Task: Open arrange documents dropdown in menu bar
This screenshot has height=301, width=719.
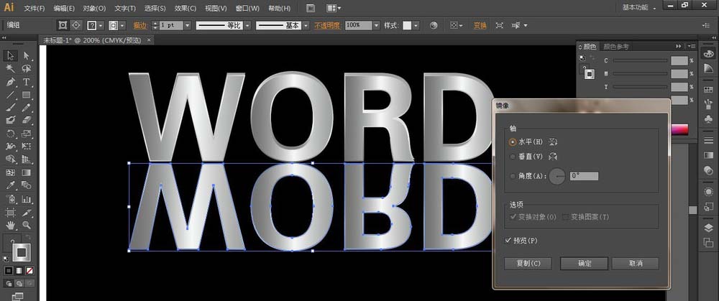Action: click(334, 8)
